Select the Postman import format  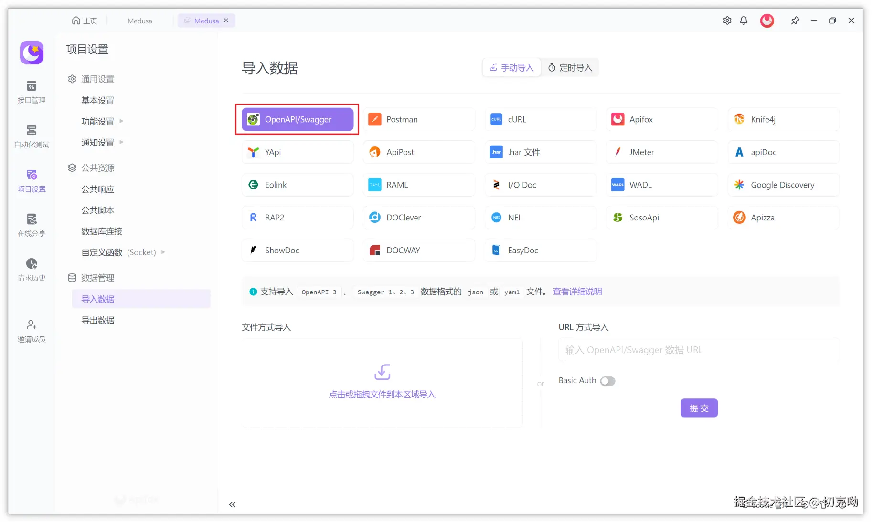coord(419,119)
